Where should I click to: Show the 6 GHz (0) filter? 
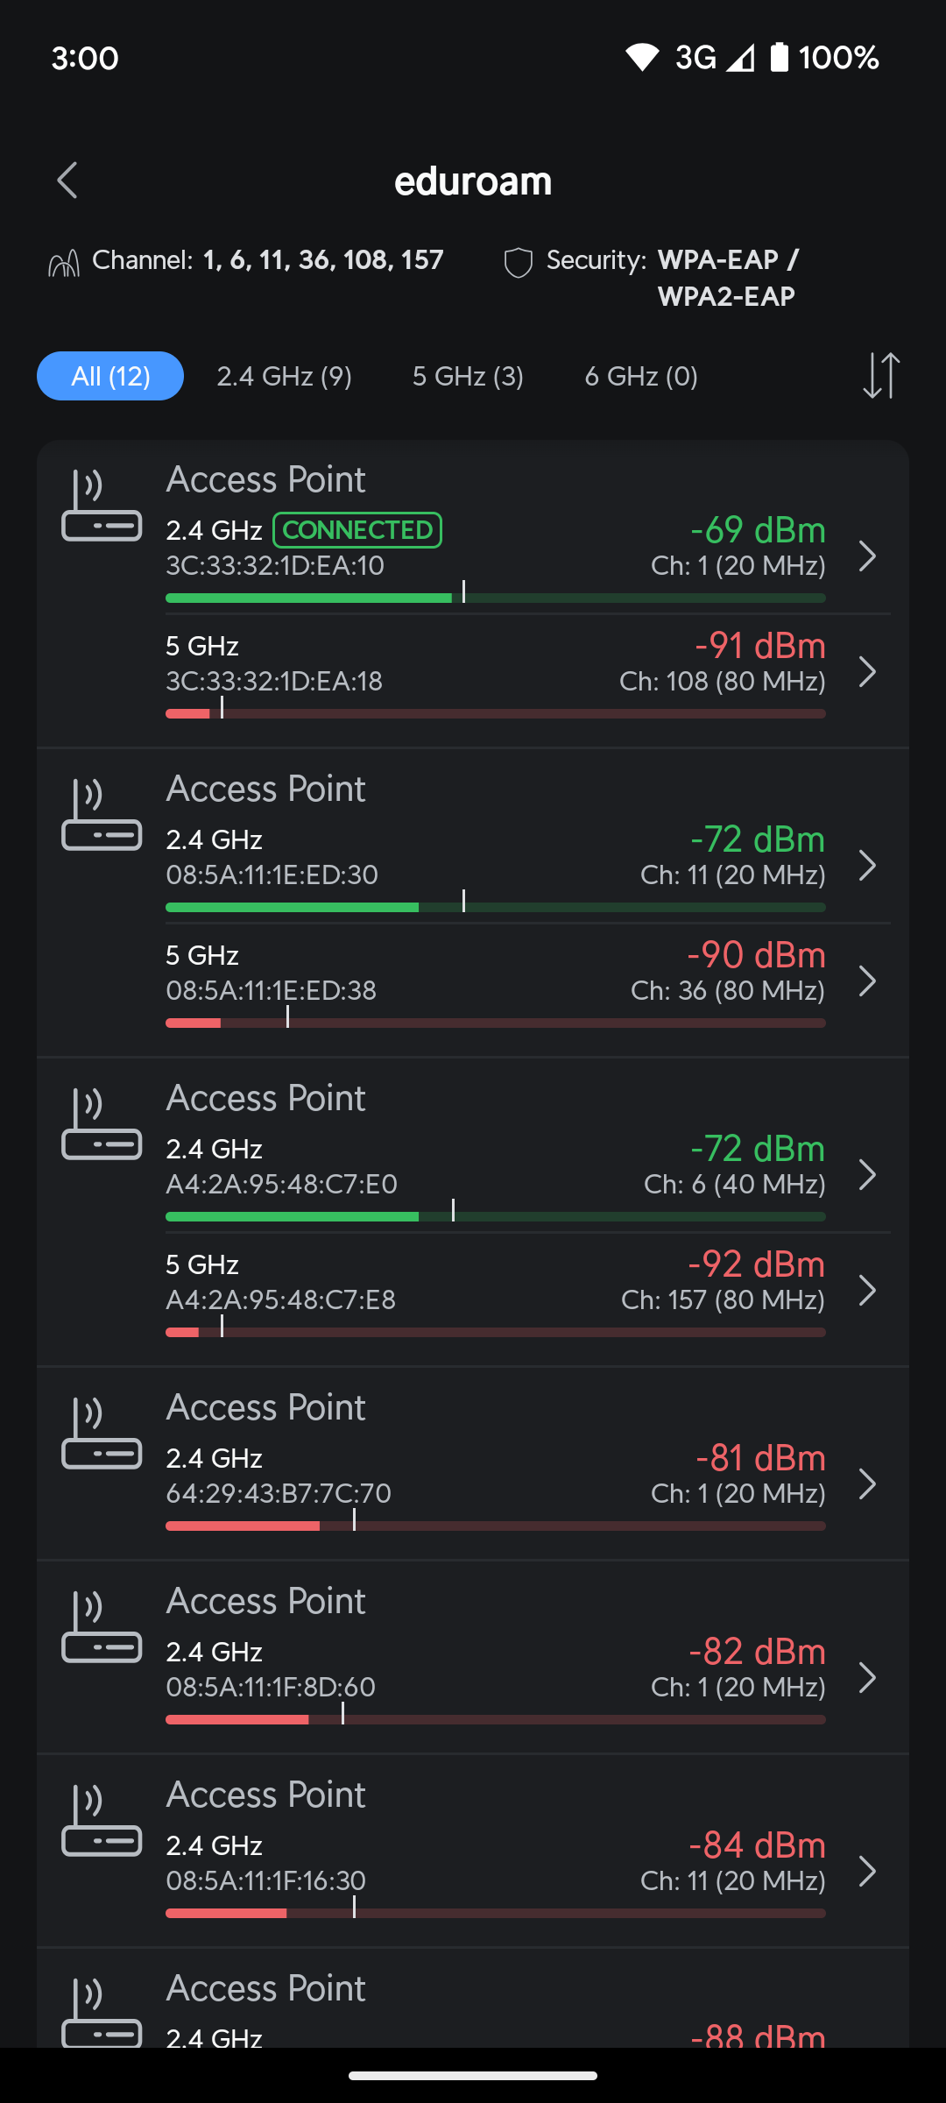point(641,376)
